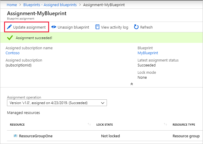Viewport: 203px width, 144px height.
Task: Select the Refresh toolbar label
Action: point(146,27)
